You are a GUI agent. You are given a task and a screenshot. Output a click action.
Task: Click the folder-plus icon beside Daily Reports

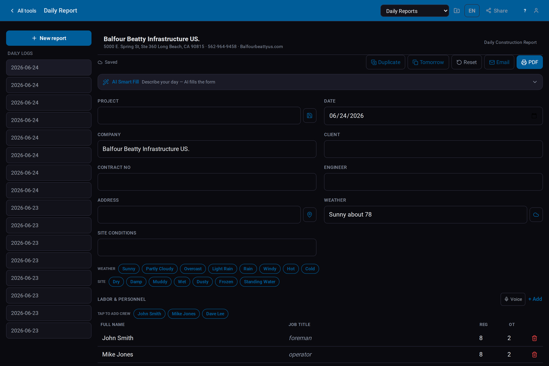coord(457,11)
